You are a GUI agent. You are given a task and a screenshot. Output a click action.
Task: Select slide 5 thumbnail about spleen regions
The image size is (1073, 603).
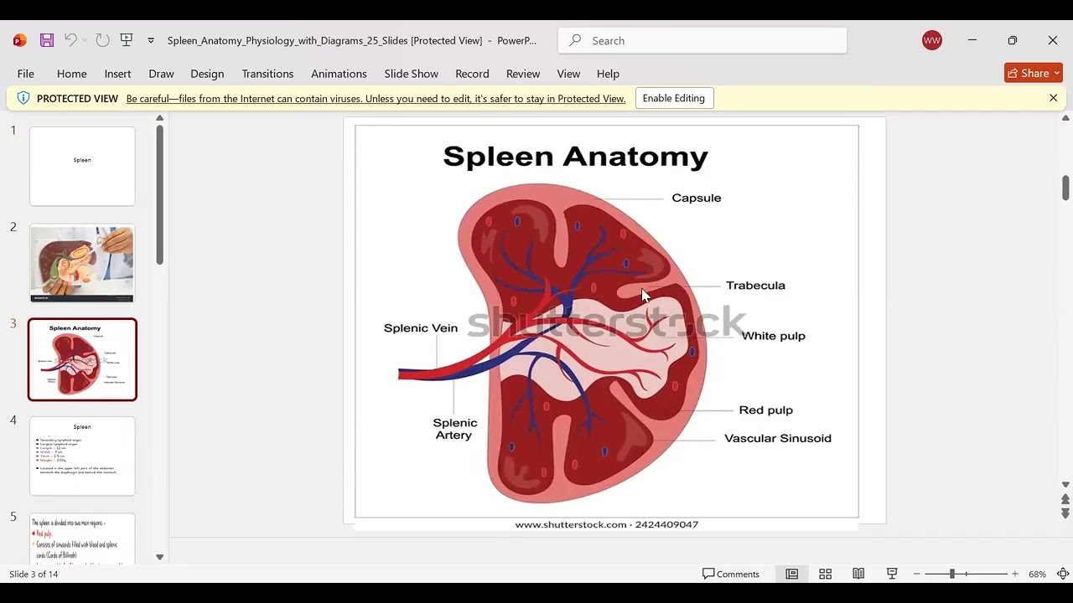point(82,538)
